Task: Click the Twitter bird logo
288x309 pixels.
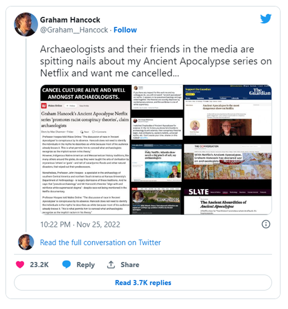Action: point(266,19)
